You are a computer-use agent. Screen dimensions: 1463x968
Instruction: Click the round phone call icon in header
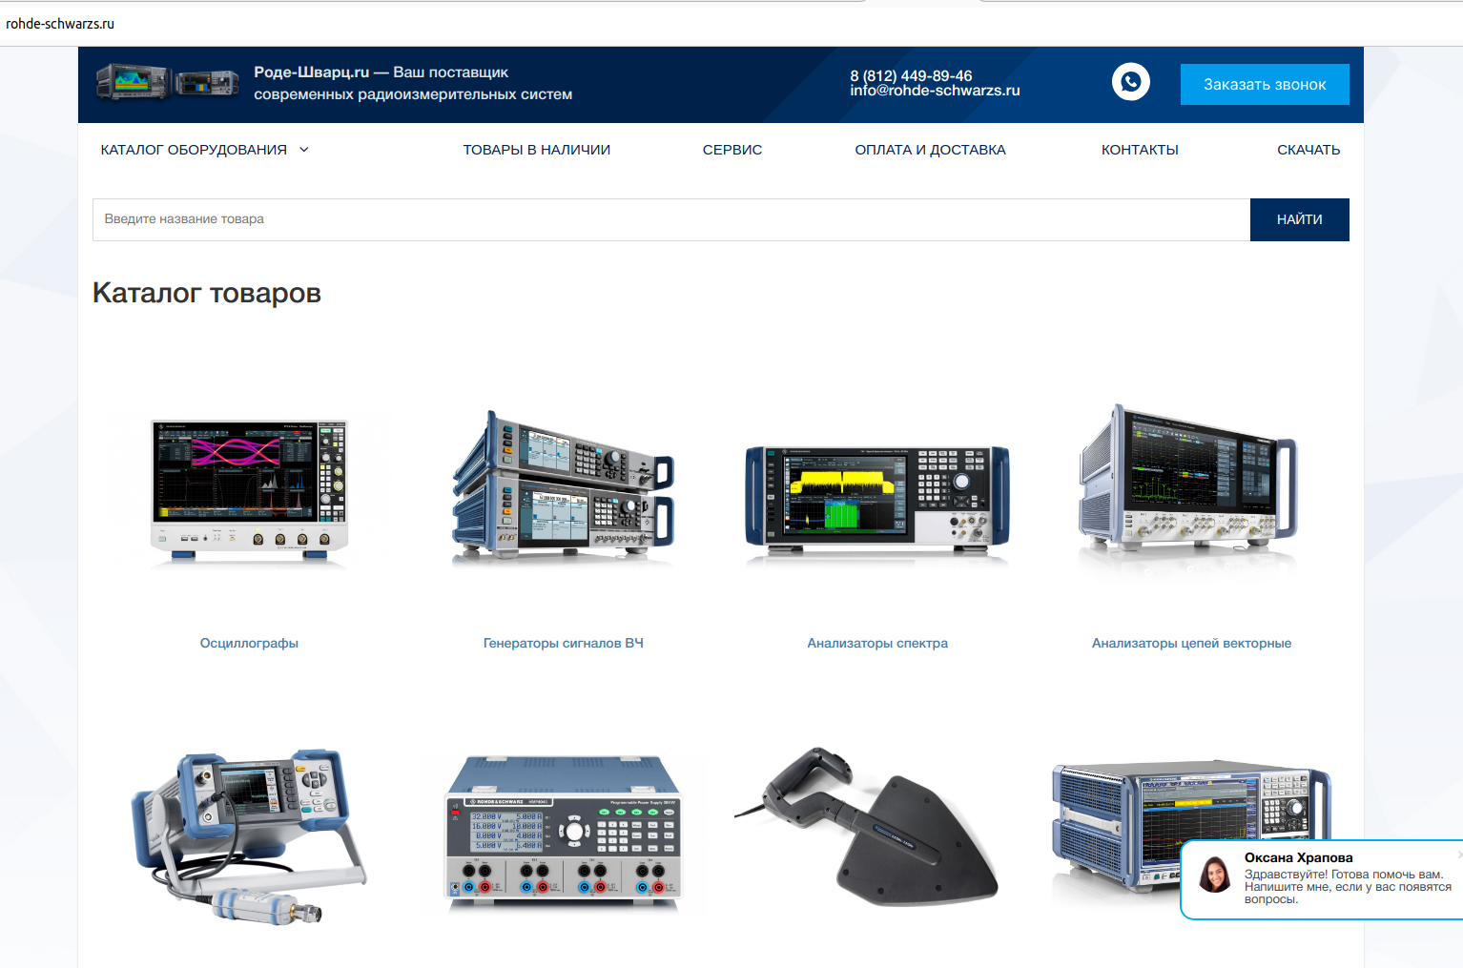coord(1130,82)
